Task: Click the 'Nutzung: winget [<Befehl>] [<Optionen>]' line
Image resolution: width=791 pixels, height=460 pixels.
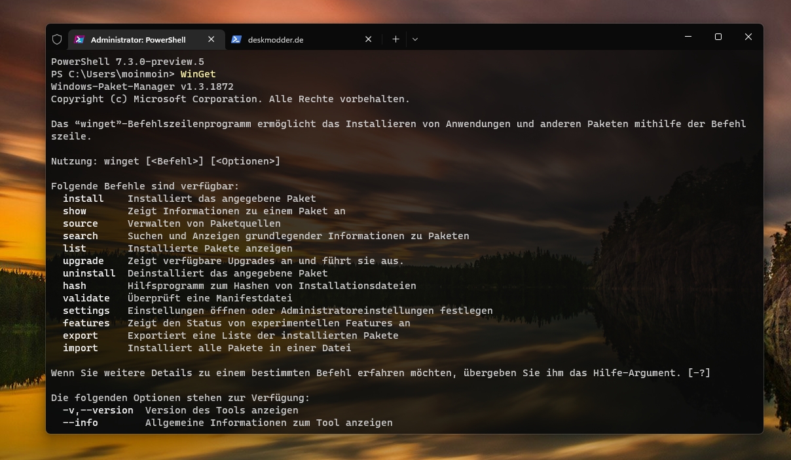Action: point(166,161)
